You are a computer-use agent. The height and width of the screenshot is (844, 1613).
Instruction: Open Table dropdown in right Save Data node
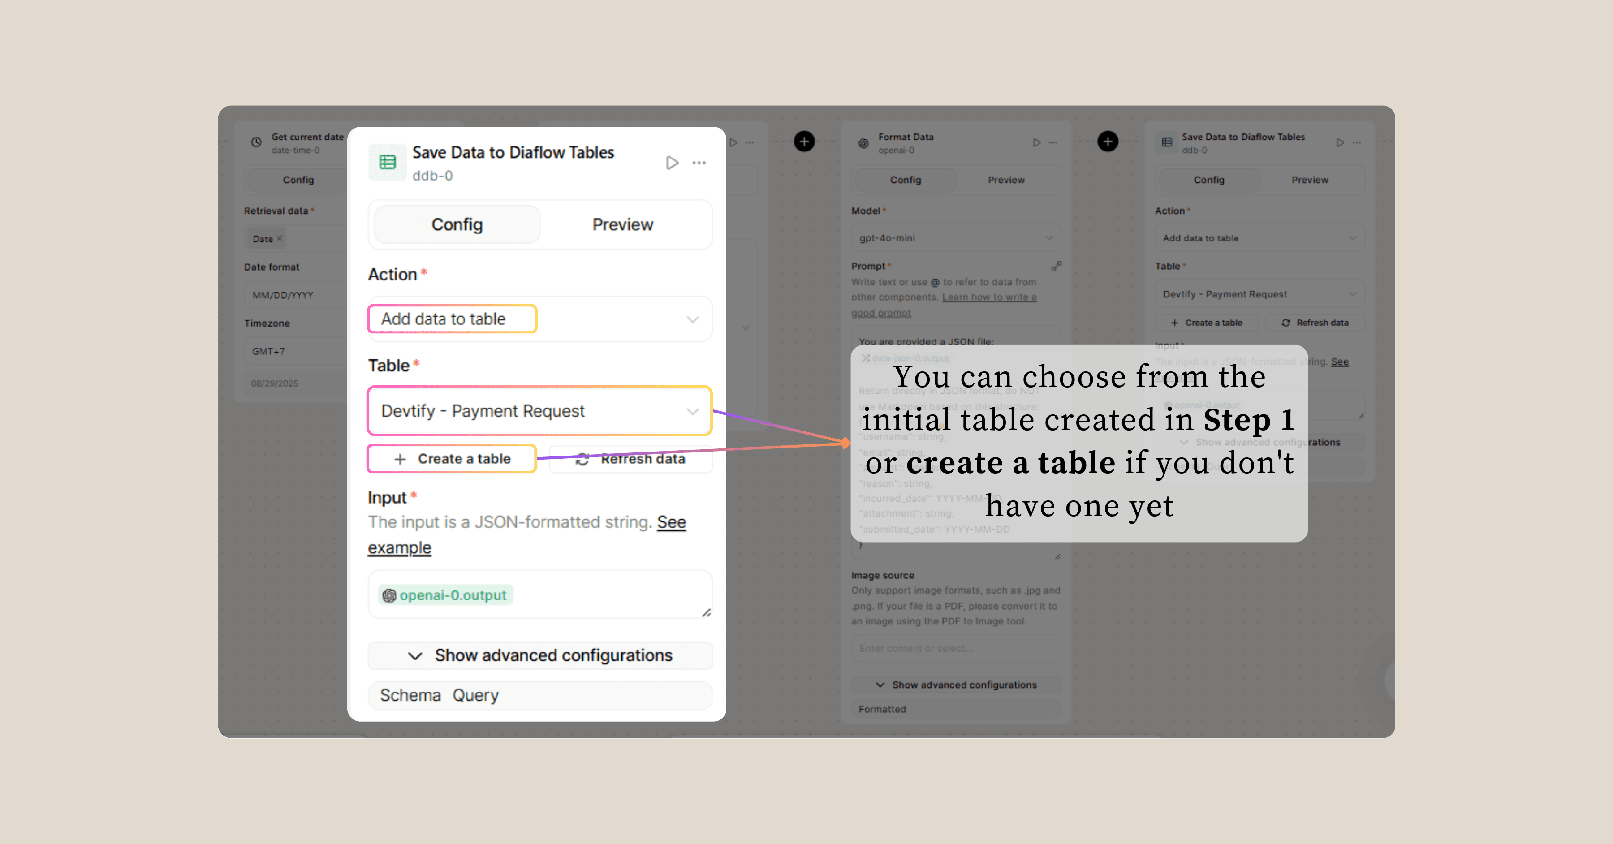click(x=1260, y=293)
